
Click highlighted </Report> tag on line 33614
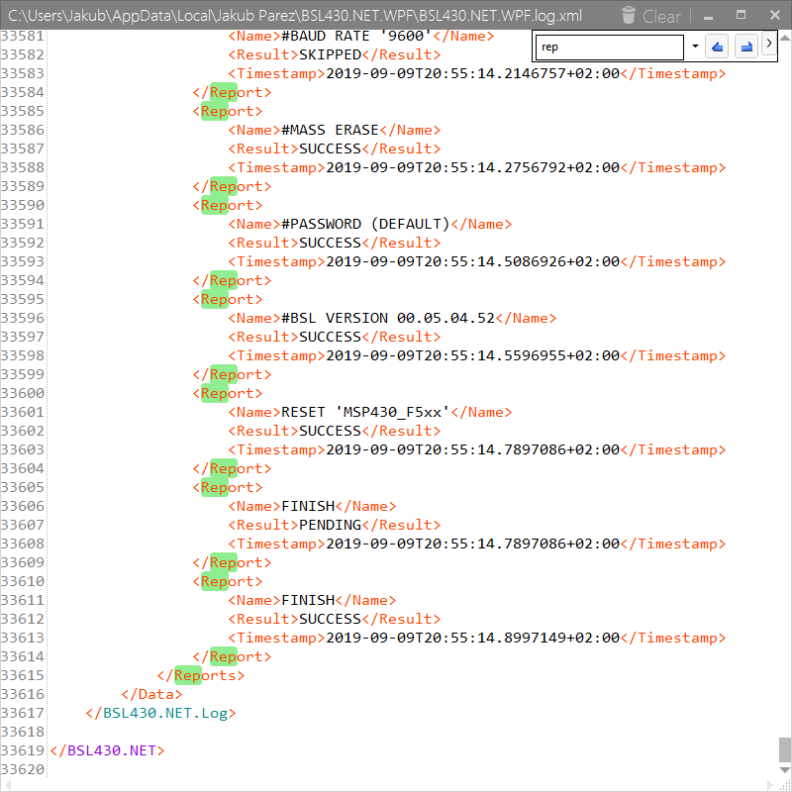click(x=232, y=656)
